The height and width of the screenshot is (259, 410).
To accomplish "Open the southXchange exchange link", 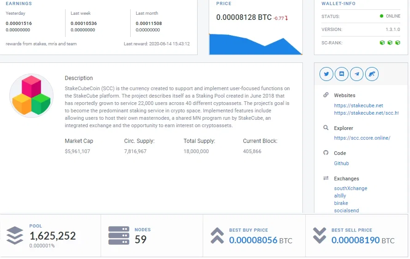I will [350, 188].
